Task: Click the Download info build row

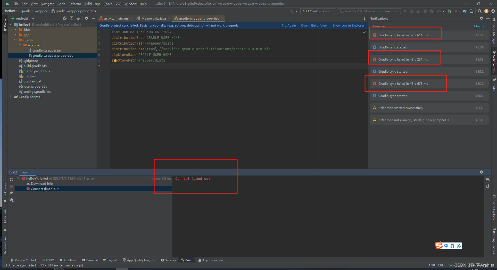Action: click(x=42, y=183)
